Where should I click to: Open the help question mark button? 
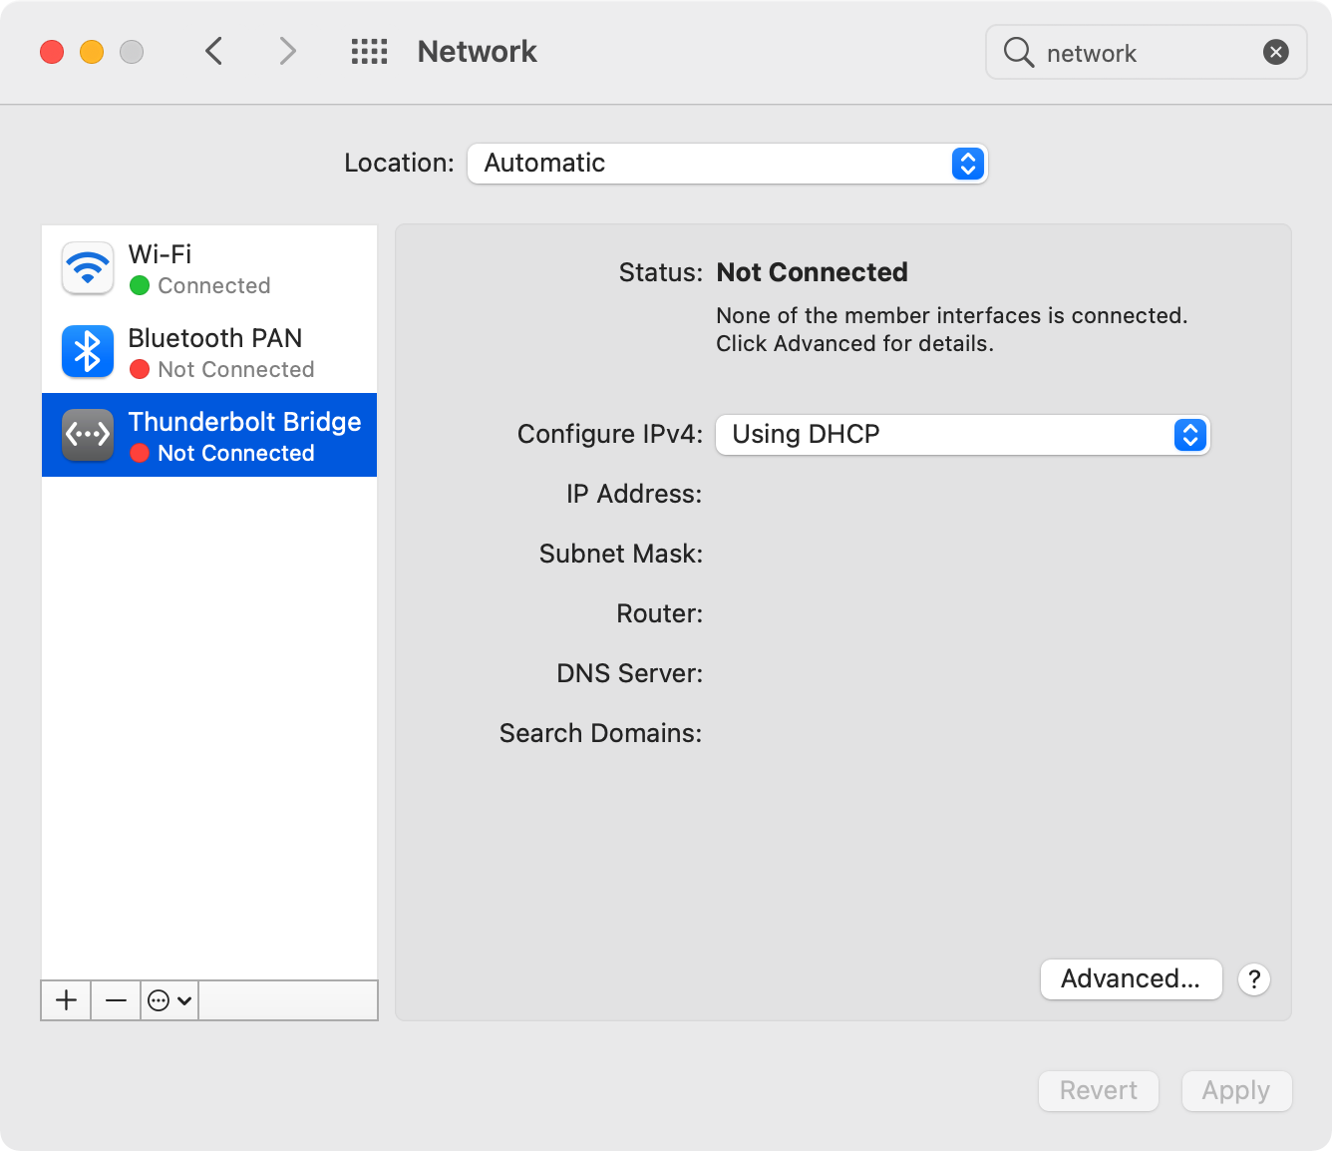pos(1254,979)
